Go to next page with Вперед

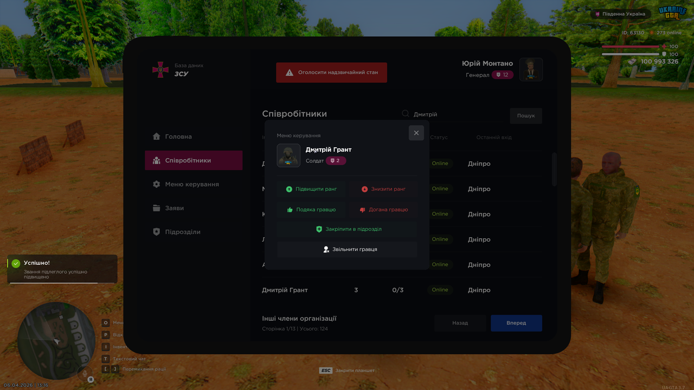[516, 323]
